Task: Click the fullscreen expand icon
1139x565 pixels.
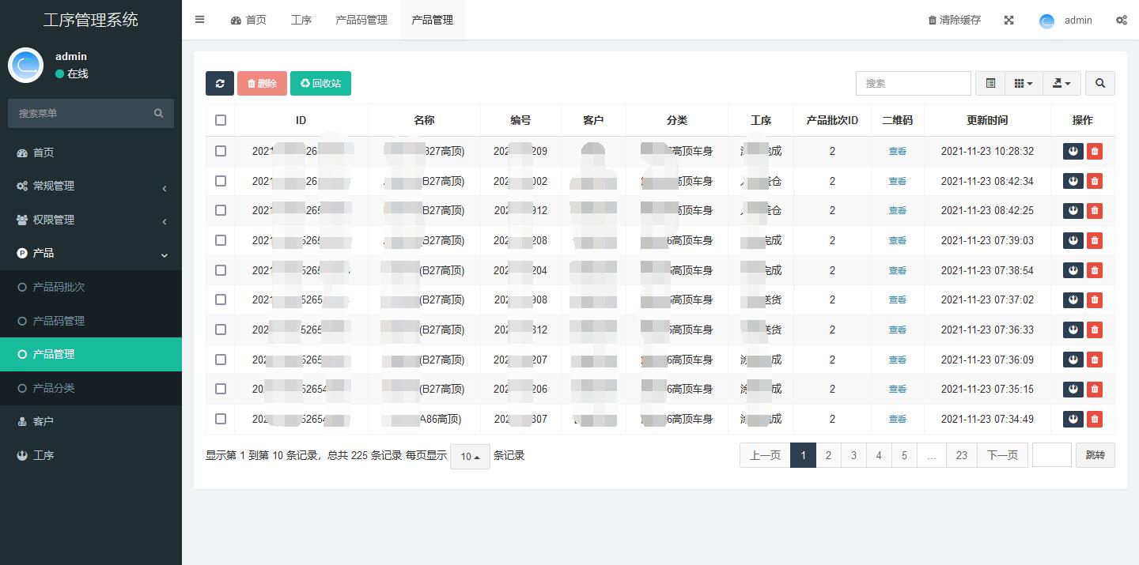Action: click(1009, 20)
